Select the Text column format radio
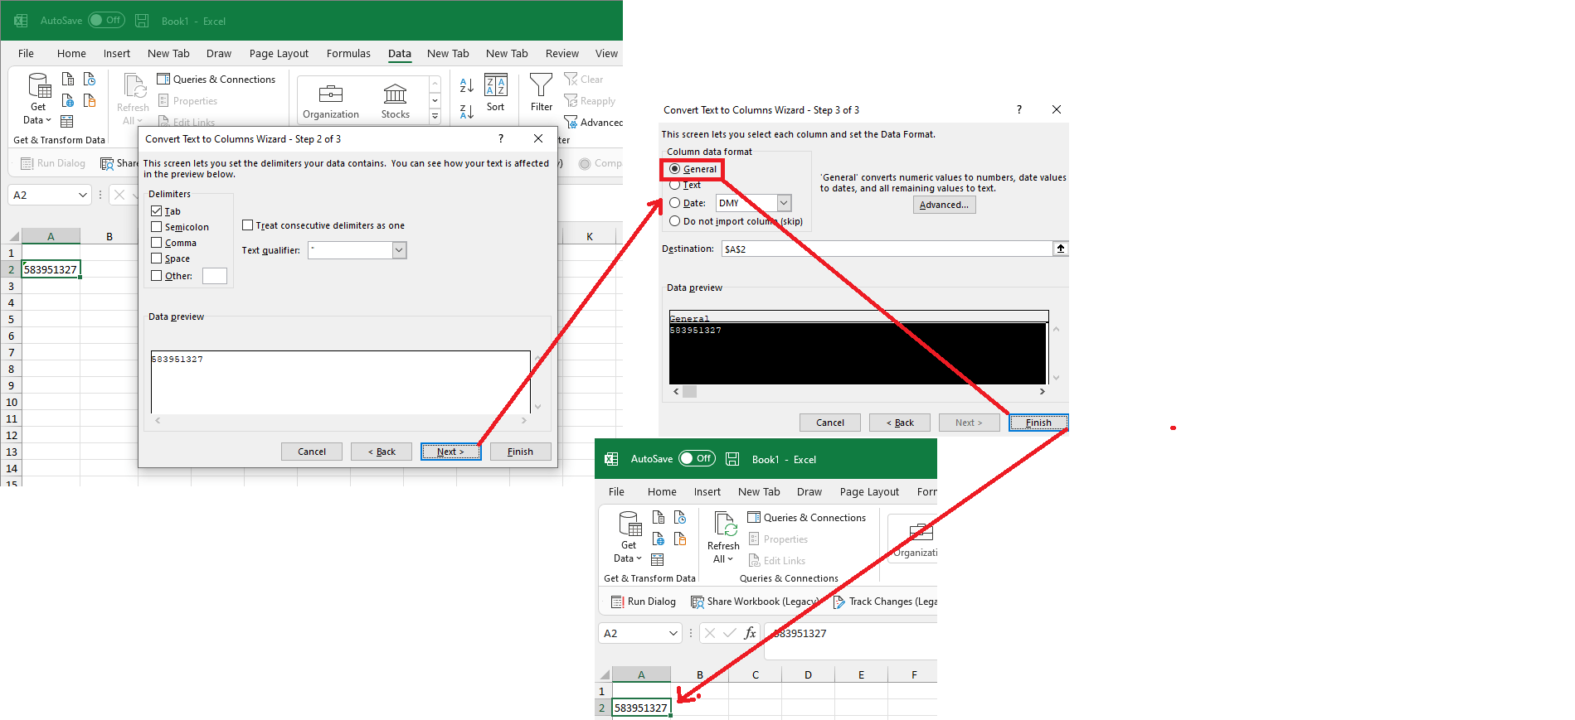This screenshot has height=720, width=1575. [674, 185]
